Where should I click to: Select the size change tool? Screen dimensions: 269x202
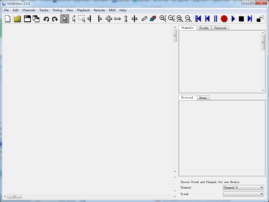pos(134,19)
